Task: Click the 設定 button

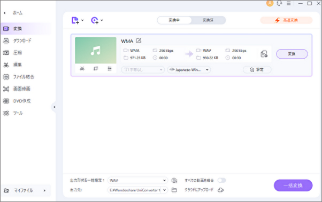Action: [x=257, y=70]
